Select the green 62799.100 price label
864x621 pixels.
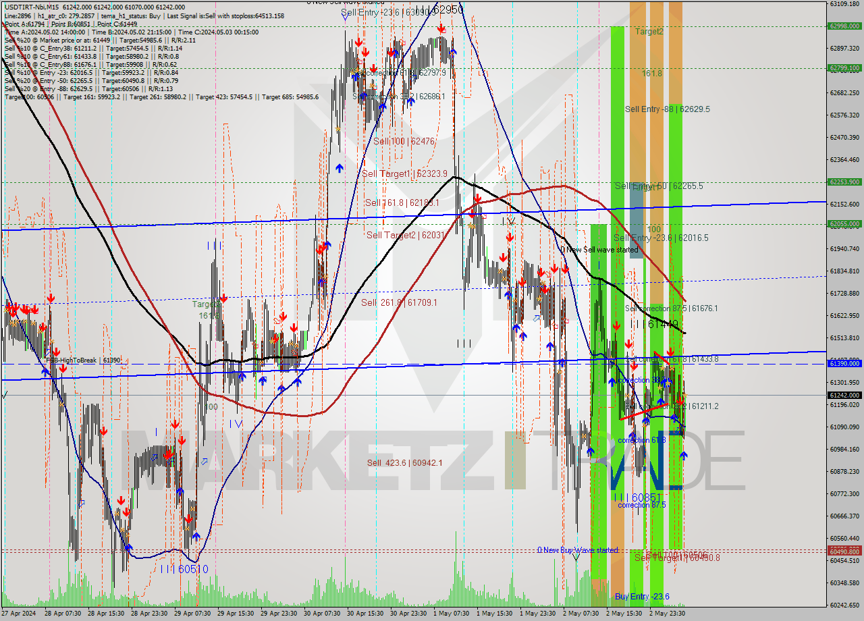coord(844,68)
